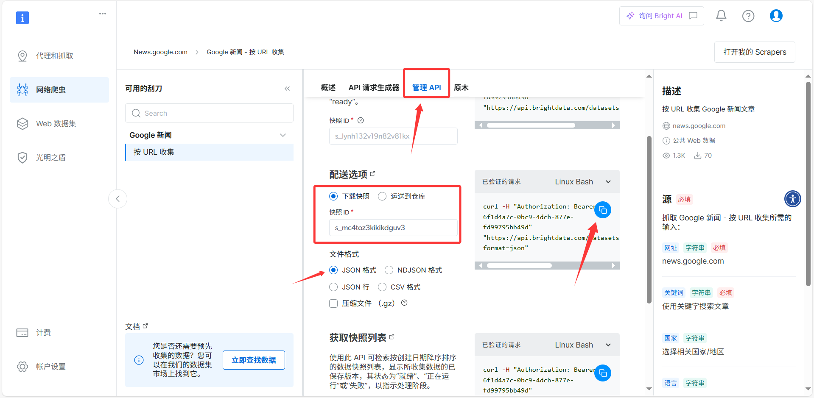Click the 光明之盾 shield icon

pos(22,158)
